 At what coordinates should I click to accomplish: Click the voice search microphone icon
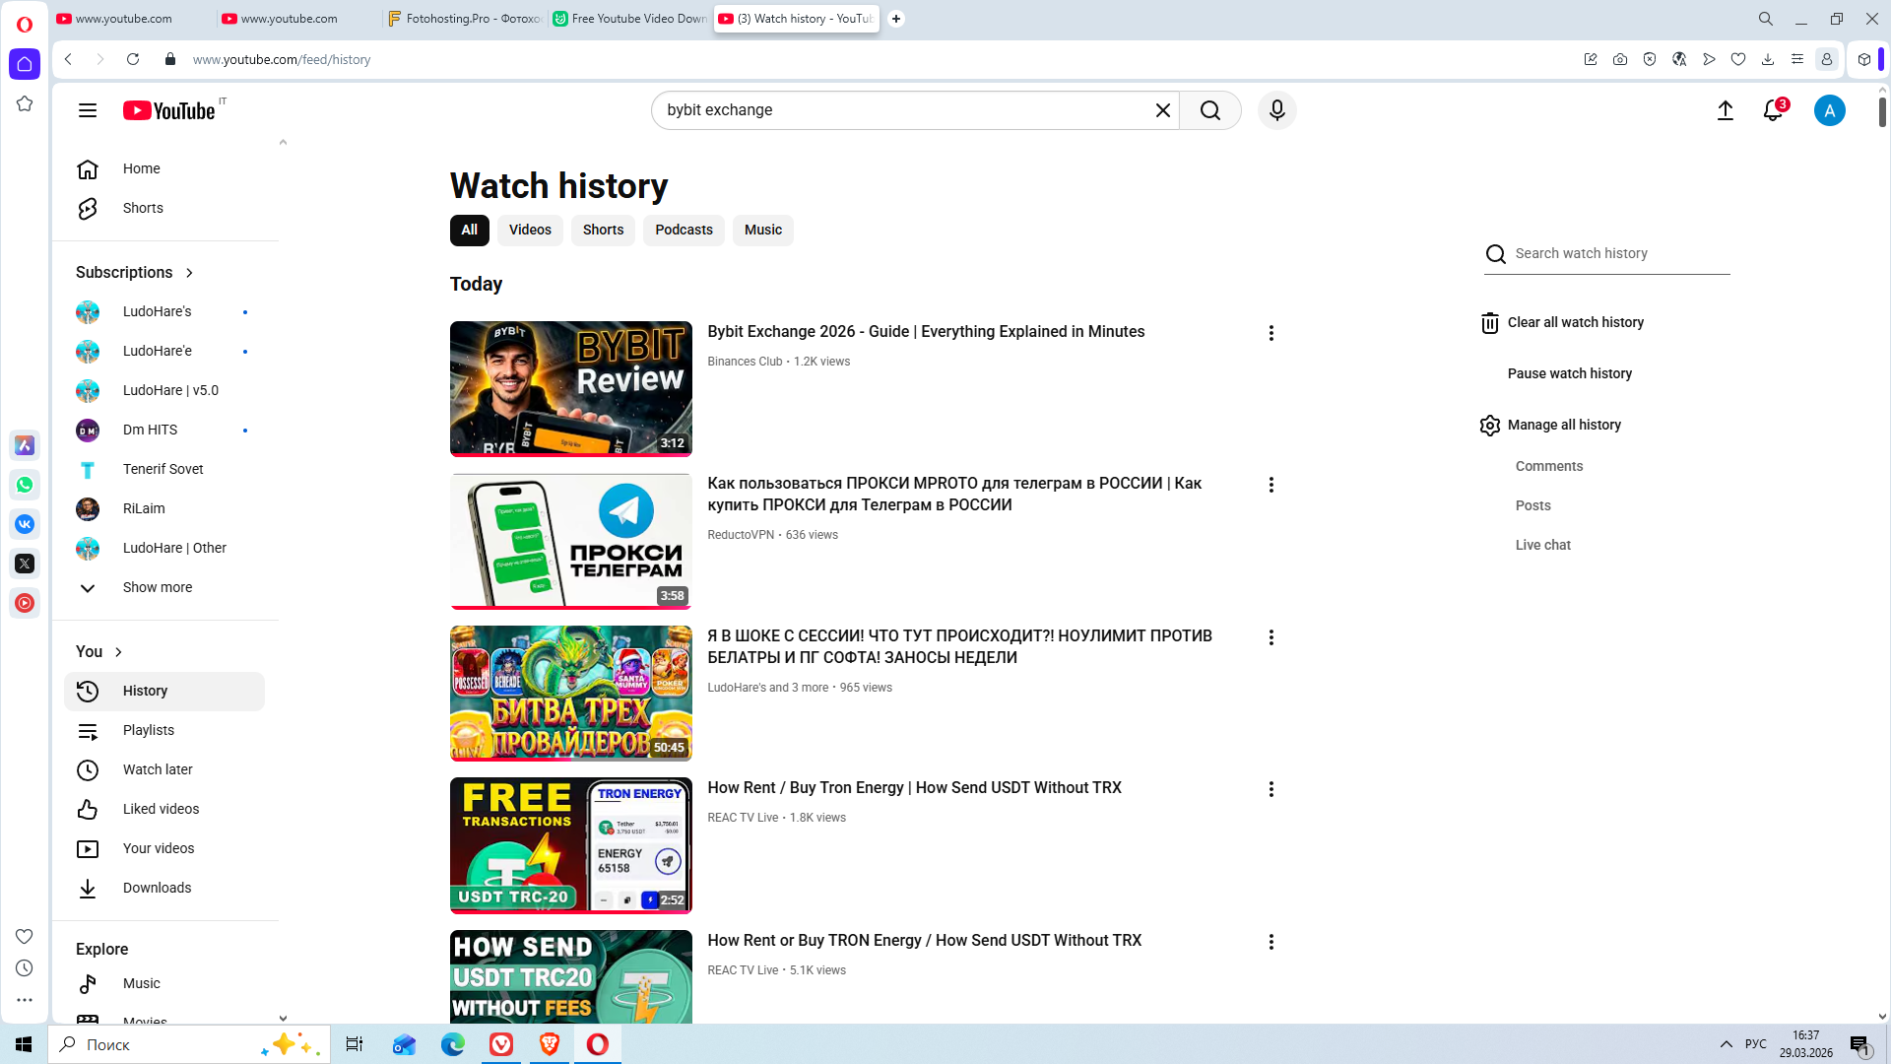click(1276, 110)
